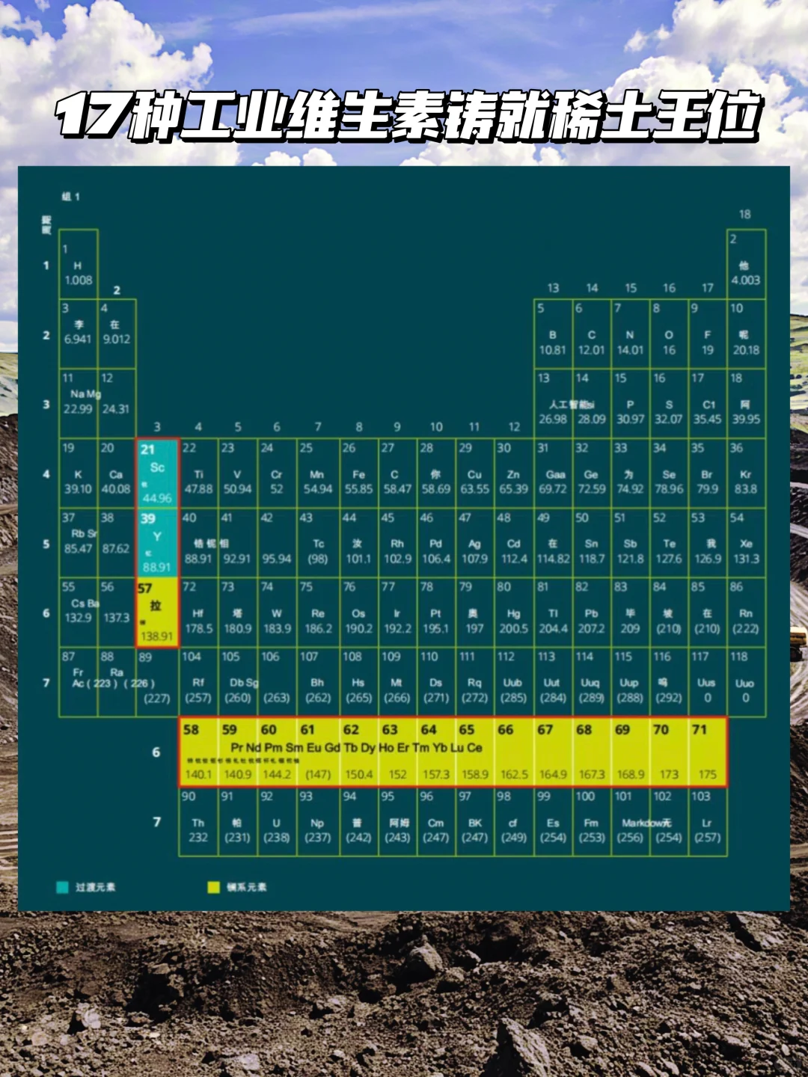Select the zinc cell Zn 65.39
Viewport: 808px width, 1077px height.
pos(513,473)
